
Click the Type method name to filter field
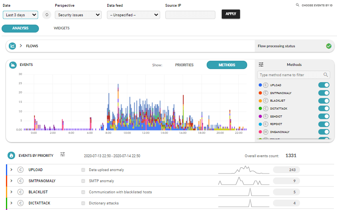point(294,75)
